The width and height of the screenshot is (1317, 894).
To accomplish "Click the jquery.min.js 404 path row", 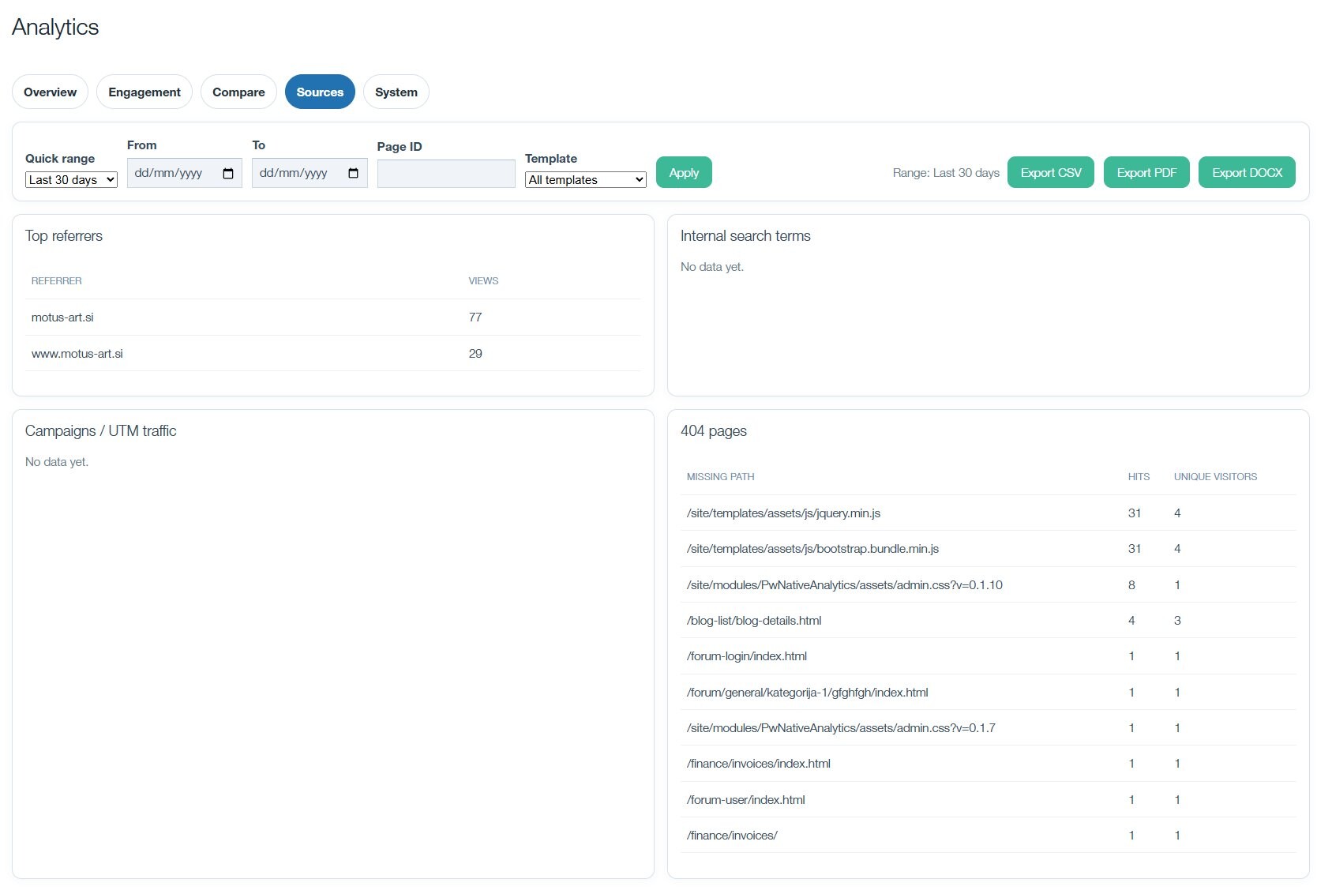I will pyautogui.click(x=783, y=513).
